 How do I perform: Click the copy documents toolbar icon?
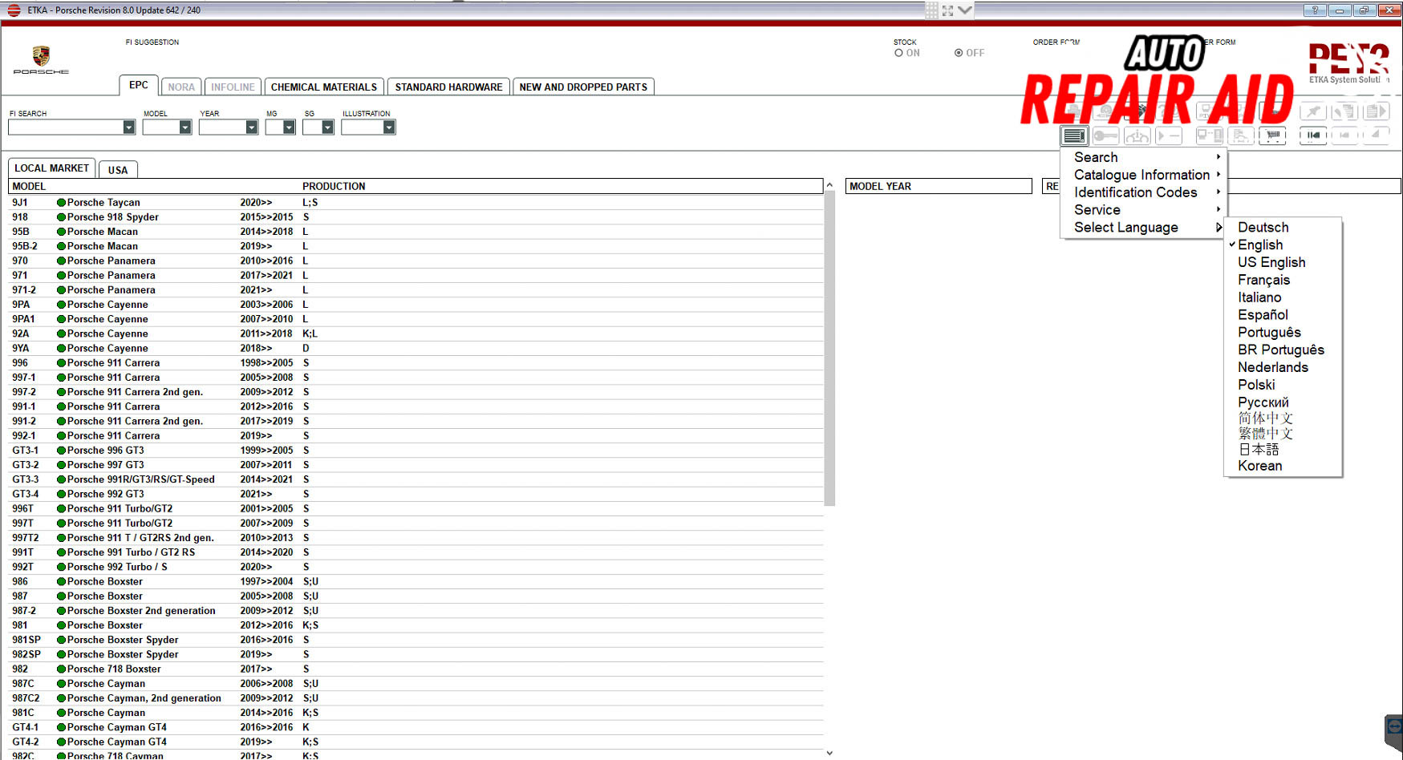tap(1345, 111)
